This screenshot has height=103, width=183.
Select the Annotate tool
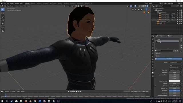point(3,27)
